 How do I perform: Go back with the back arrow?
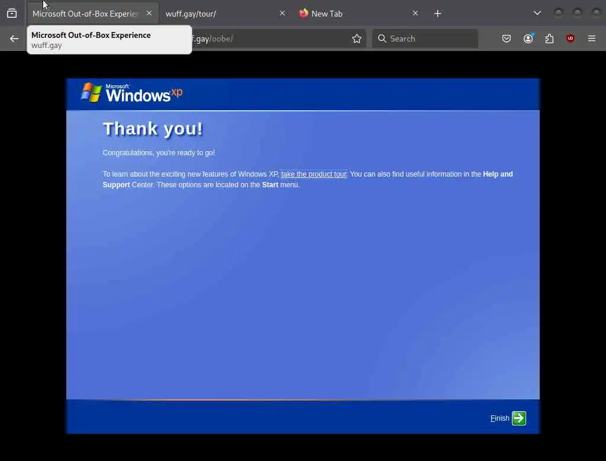tap(14, 39)
